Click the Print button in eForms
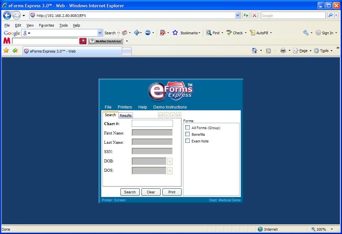 click(x=172, y=192)
